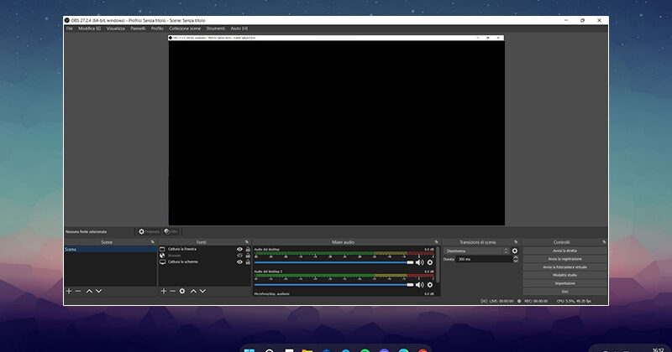Toggle visibility of Browser source

[239, 256]
